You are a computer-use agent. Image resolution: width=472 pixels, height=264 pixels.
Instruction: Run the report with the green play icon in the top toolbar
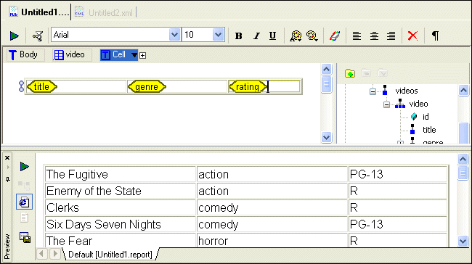pyautogui.click(x=14, y=36)
